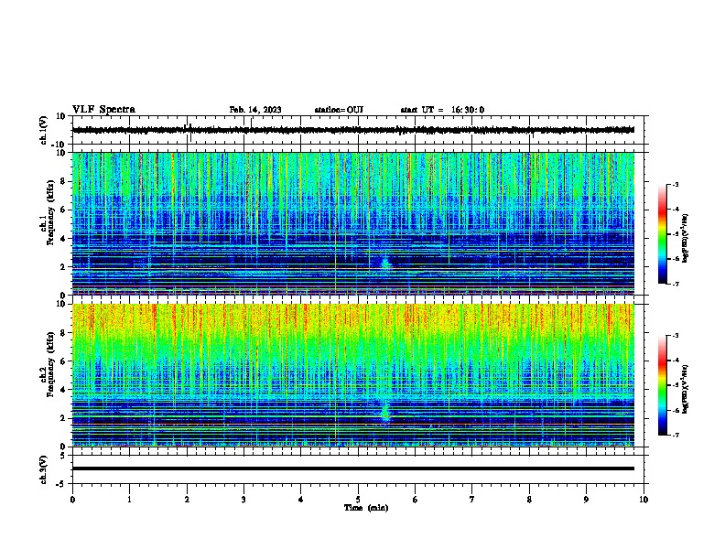This screenshot has width=725, height=560.
Task: Click the "-3" tick on ch.2 color bar
Action: [x=675, y=336]
